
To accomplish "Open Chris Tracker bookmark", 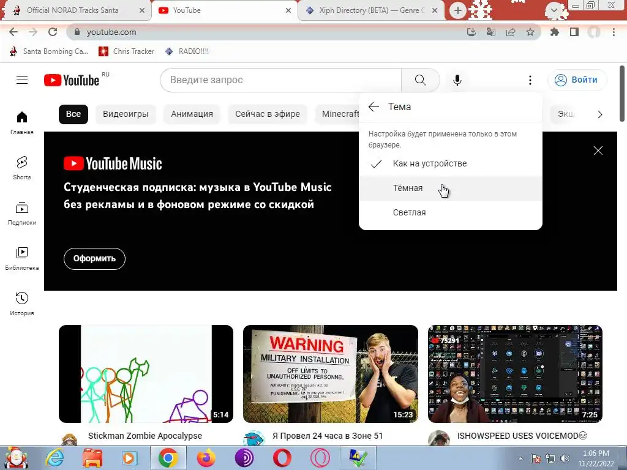I will pyautogui.click(x=126, y=51).
